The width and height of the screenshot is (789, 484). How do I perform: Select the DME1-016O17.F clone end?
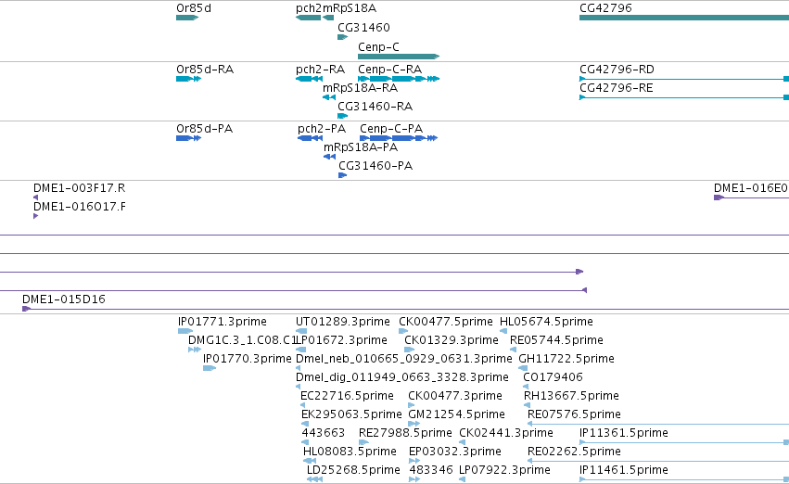(x=36, y=216)
